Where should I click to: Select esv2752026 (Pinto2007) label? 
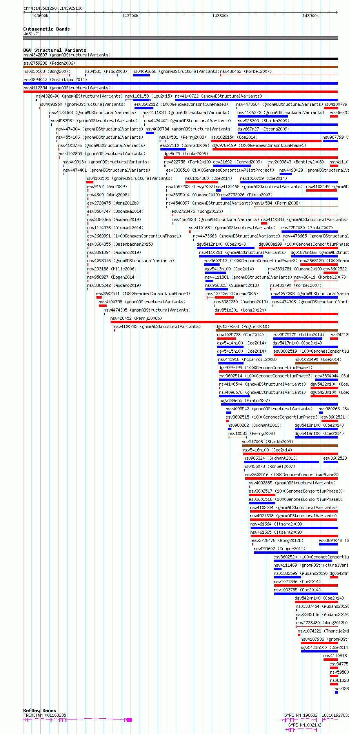[x=247, y=195]
